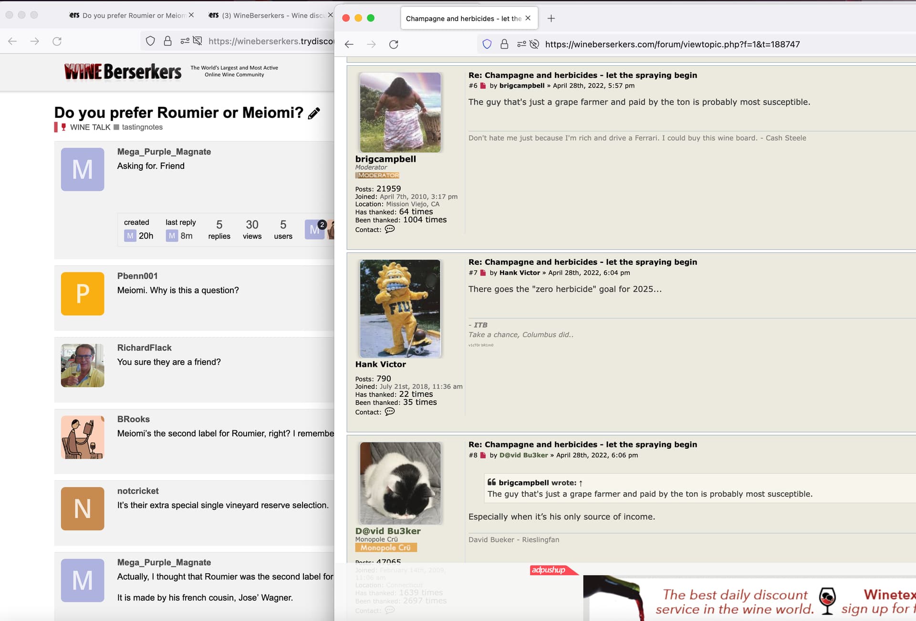The image size is (916, 621).
Task: Click the wineberserkers.com forum URL field
Action: (x=672, y=44)
